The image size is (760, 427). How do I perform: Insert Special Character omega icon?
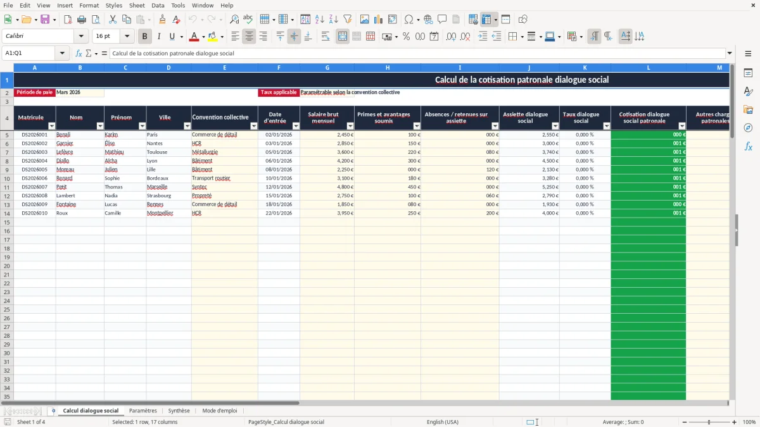coord(408,20)
